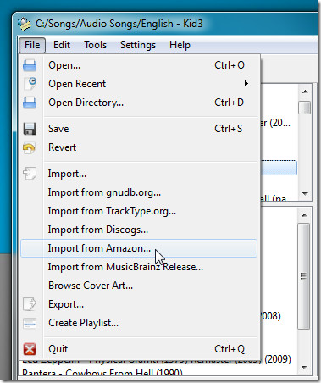Select the highlighted row in upper list
The image size is (321, 383).
(279, 168)
